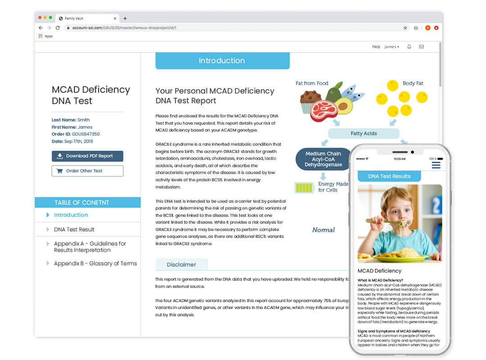This screenshot has height=360, width=486.
Task: Click the browser forward arrow
Action: [49, 28]
